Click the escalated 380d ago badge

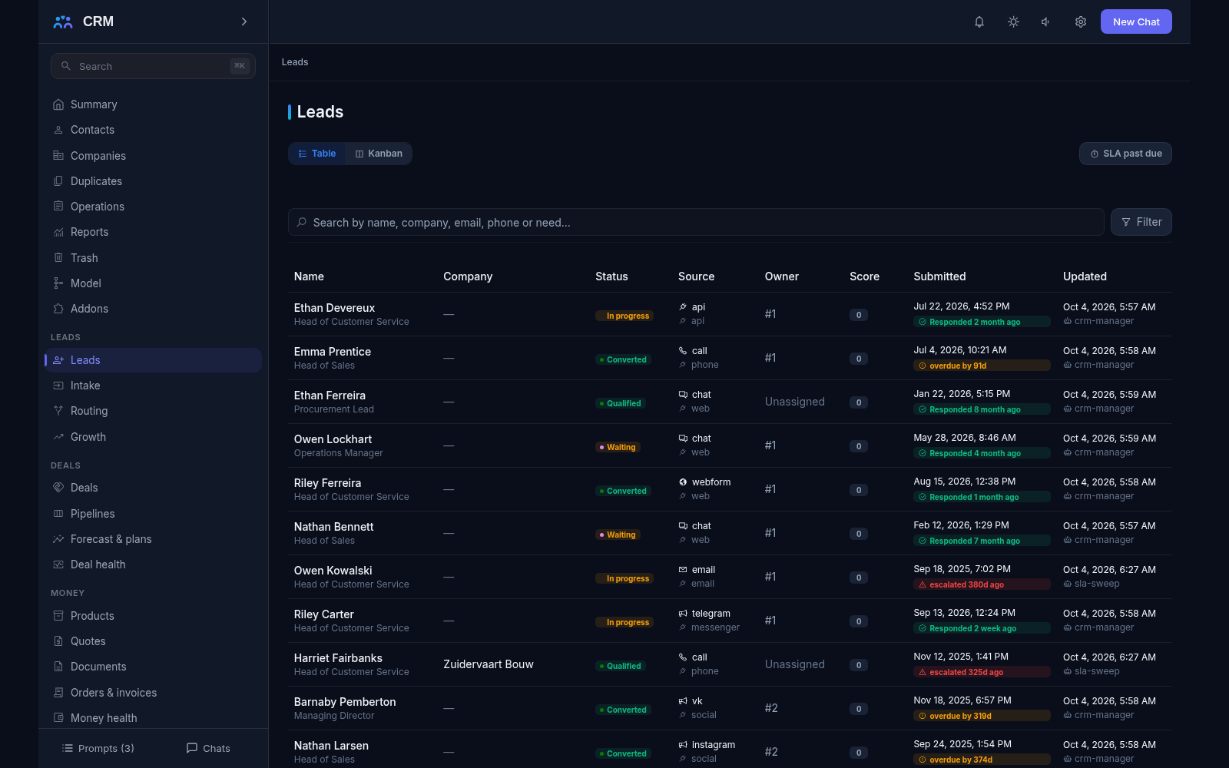tap(982, 584)
